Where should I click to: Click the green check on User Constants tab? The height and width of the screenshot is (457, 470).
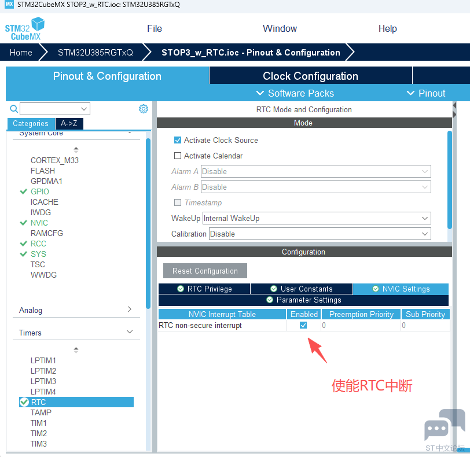pyautogui.click(x=274, y=289)
